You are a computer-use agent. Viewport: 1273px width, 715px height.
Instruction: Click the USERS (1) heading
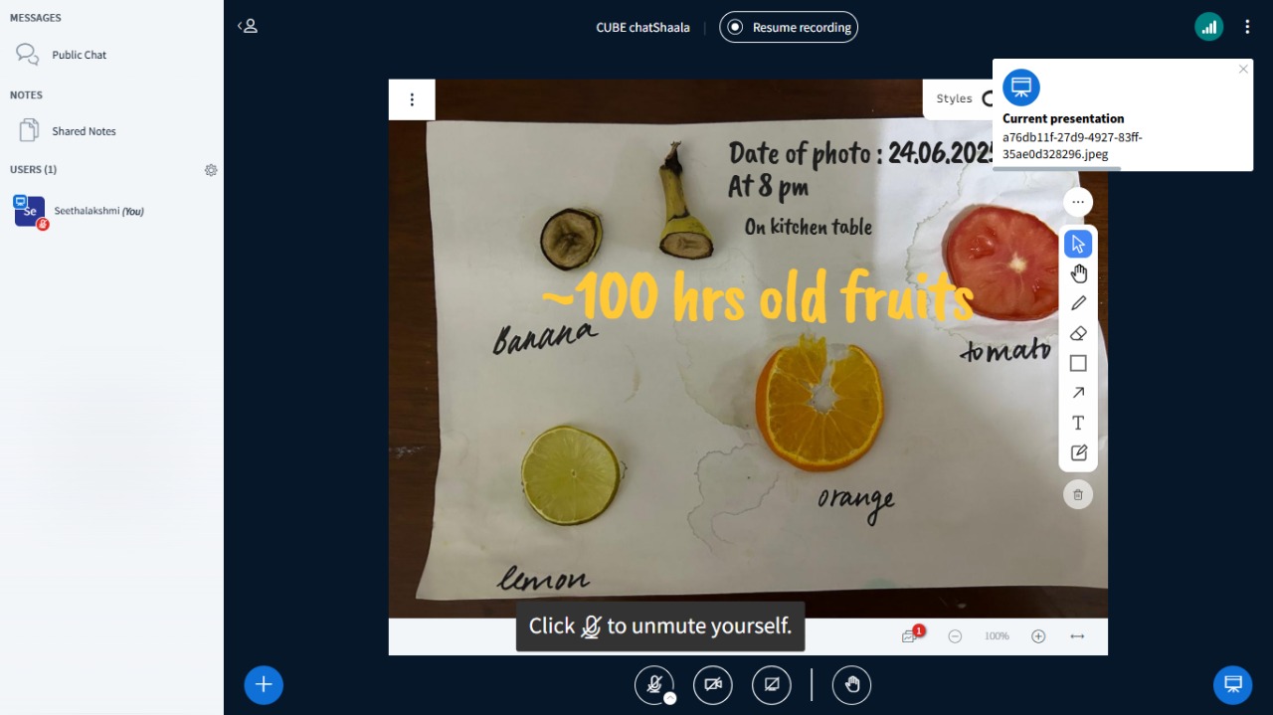[x=34, y=170]
